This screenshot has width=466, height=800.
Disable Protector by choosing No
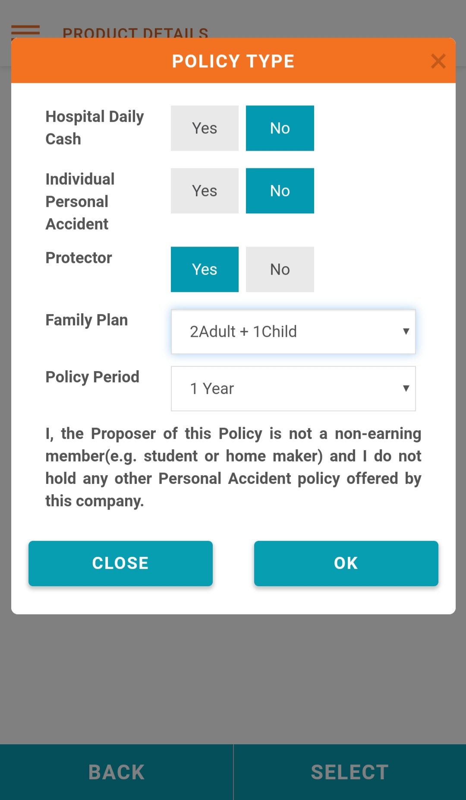click(x=280, y=270)
